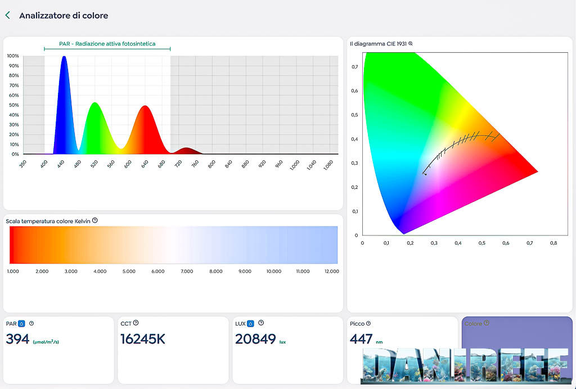Click the Analizzatore di colore page title
Image resolution: width=576 pixels, height=389 pixels.
(64, 16)
